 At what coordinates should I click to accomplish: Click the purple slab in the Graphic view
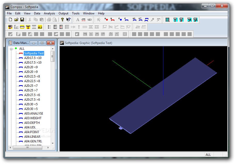(x=163, y=96)
